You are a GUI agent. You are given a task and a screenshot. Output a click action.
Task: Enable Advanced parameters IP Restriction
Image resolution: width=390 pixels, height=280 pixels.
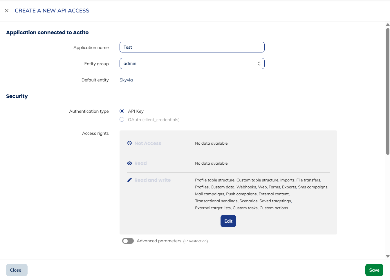[x=128, y=241]
